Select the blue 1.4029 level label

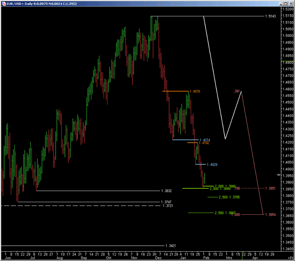click(212, 165)
